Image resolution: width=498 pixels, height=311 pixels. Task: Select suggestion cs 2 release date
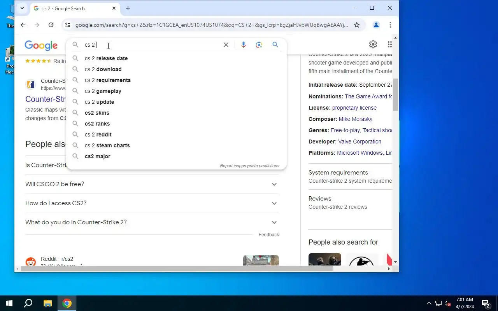point(177,58)
